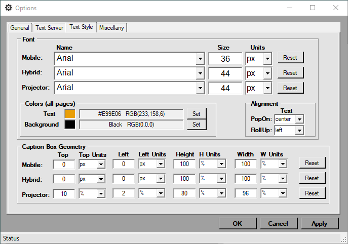Screen dimensions: 348x244
Task: Reset Projector caption box geometry
Action: pyautogui.click(x=312, y=193)
